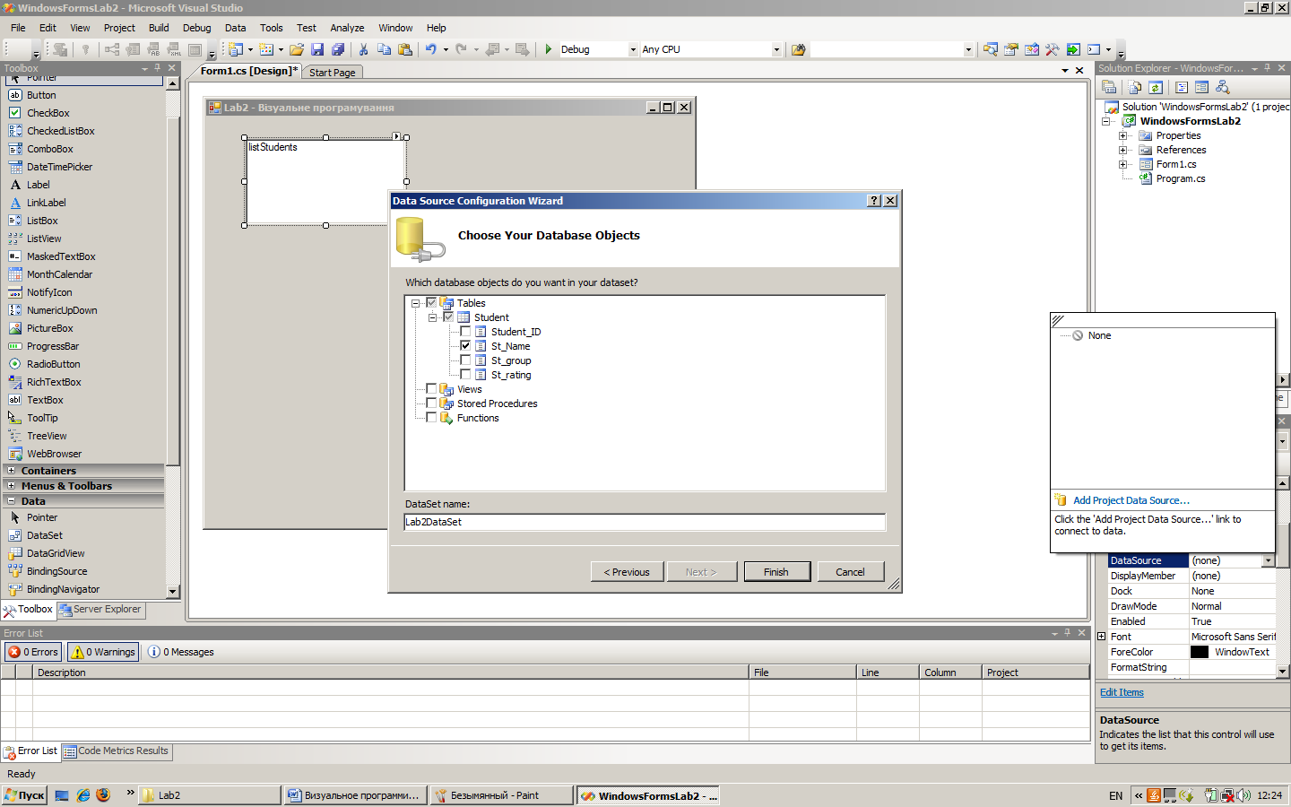Click Refresh icon in Solution Explorer
This screenshot has height=807, width=1291.
pos(1156,87)
